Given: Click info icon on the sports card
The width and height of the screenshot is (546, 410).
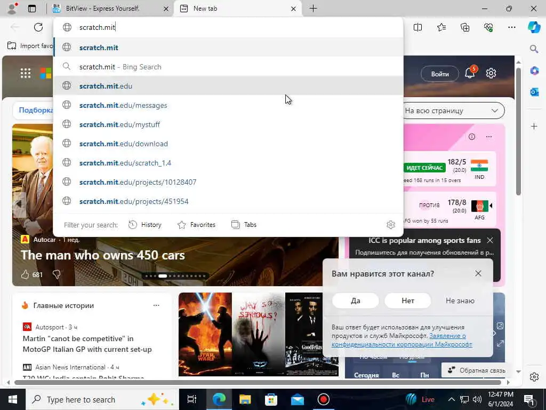Looking at the screenshot, I should pyautogui.click(x=472, y=137).
